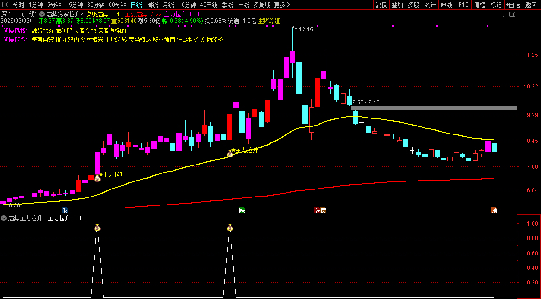
Task: Click the 返回 back button
Action: pyautogui.click(x=531, y=5)
